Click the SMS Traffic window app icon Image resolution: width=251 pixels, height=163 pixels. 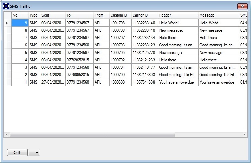pyautogui.click(x=6, y=6)
